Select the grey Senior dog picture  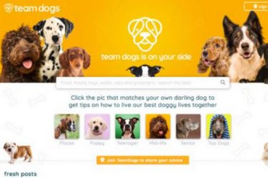(x=188, y=127)
